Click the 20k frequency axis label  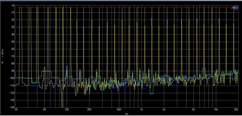[236, 110]
